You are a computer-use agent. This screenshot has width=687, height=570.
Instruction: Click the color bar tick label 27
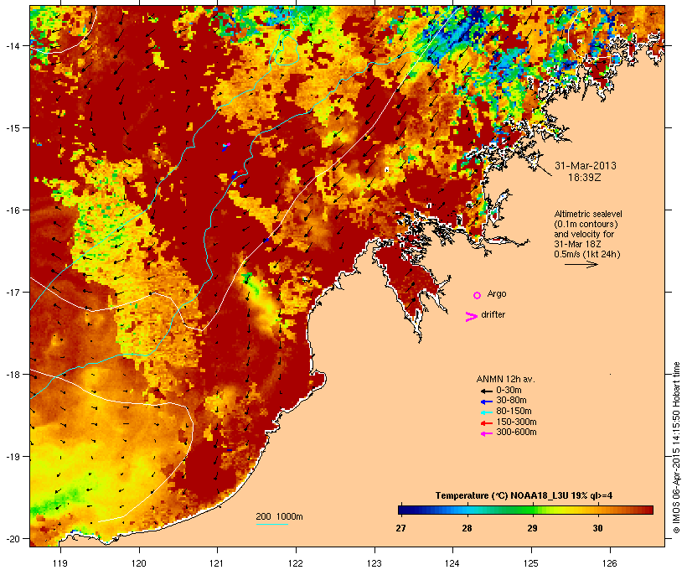point(401,528)
